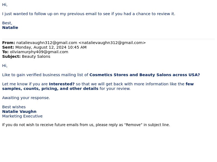
Task: Click the "Sent:" header label
Action: pyautogui.click(x=8, y=47)
